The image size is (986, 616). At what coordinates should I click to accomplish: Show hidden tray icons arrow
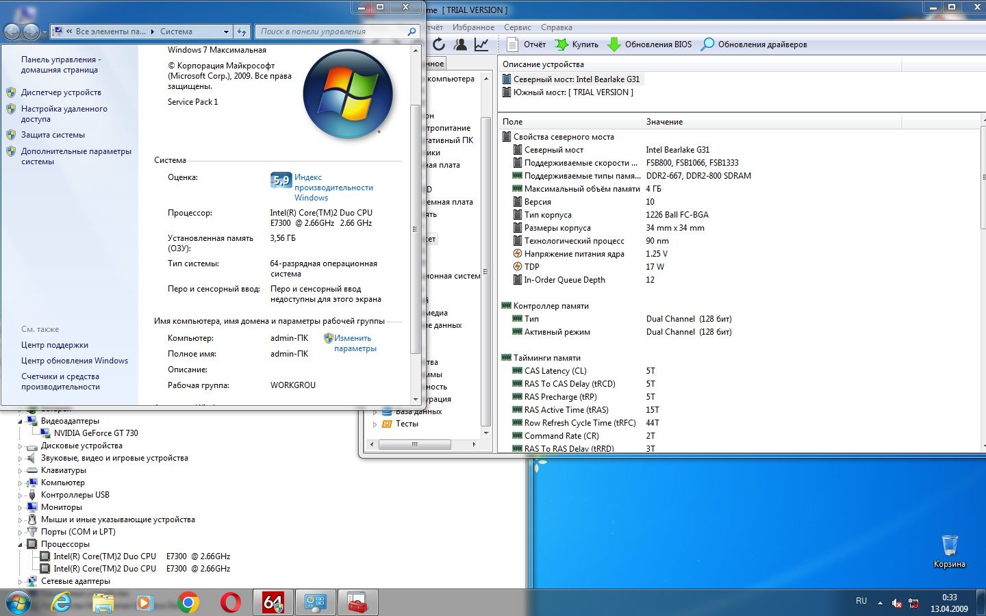point(881,604)
